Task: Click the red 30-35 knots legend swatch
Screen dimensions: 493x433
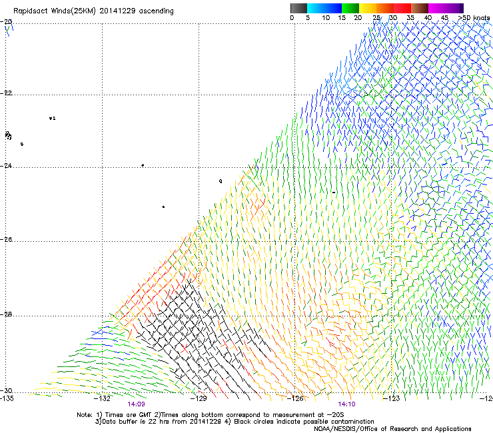Action: pyautogui.click(x=402, y=8)
